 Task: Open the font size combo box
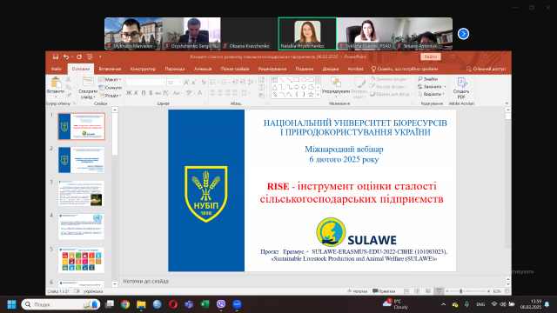pos(174,83)
